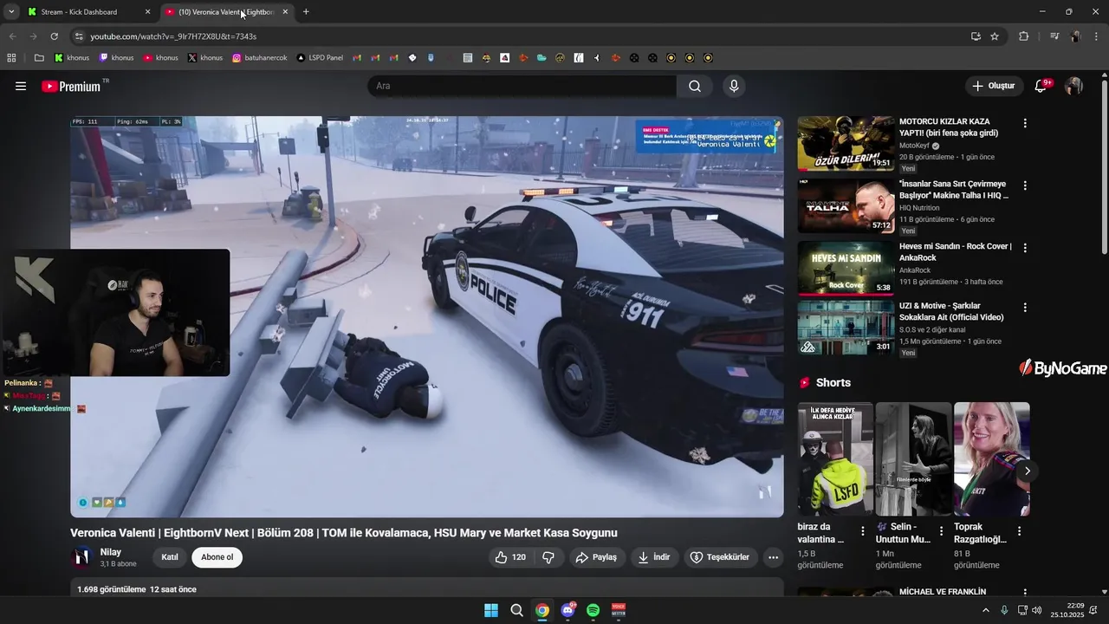Viewport: 1109px width, 624px height.
Task: Go back to previous page
Action: tap(12, 36)
